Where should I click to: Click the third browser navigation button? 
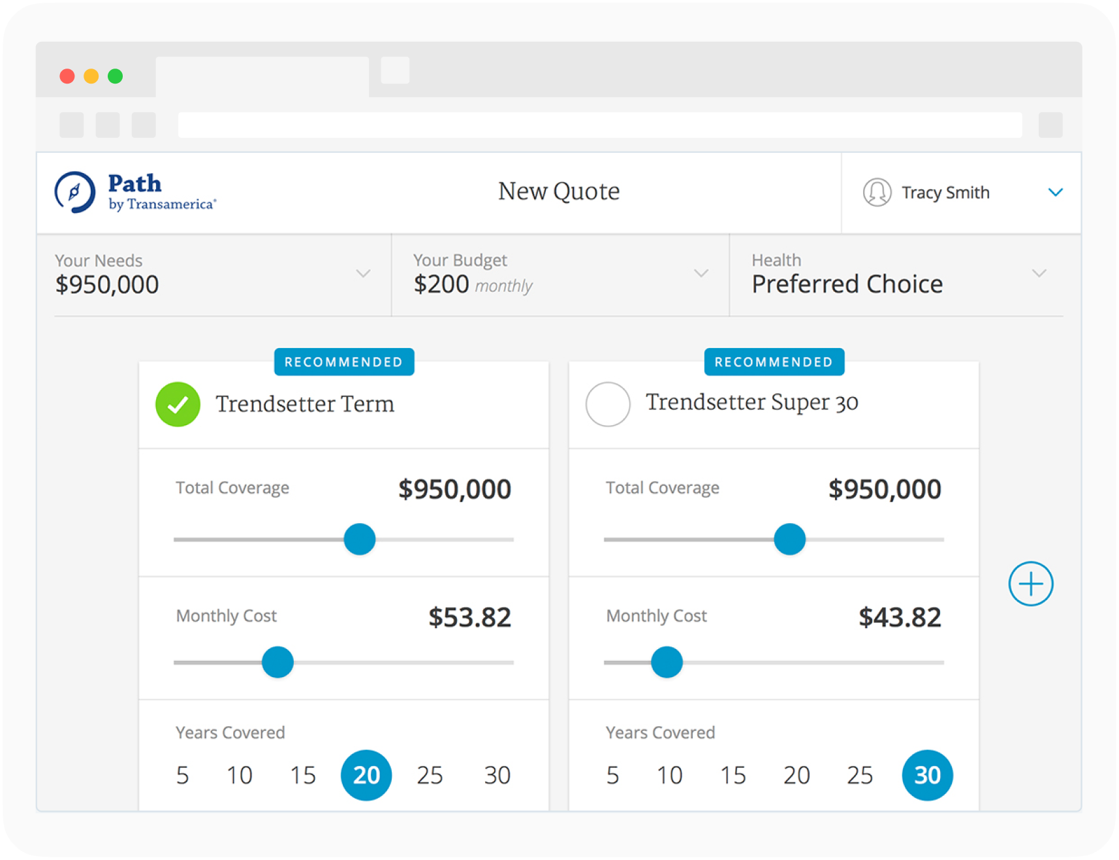(x=144, y=125)
